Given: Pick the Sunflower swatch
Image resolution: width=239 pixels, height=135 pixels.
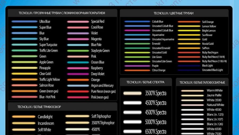Looking at the screenshot, I should [189, 35].
